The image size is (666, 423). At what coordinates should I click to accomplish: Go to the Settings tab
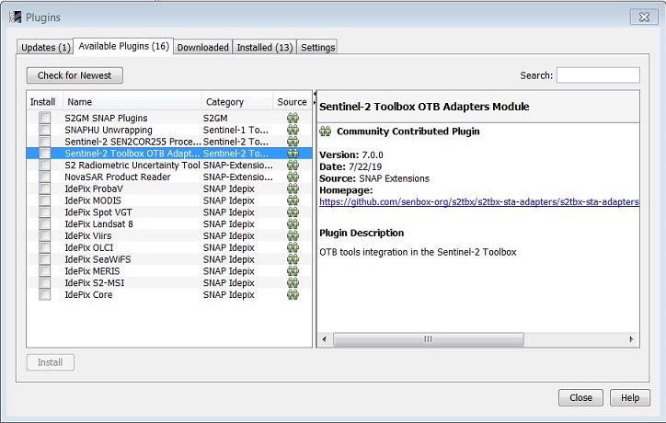pyautogui.click(x=317, y=47)
